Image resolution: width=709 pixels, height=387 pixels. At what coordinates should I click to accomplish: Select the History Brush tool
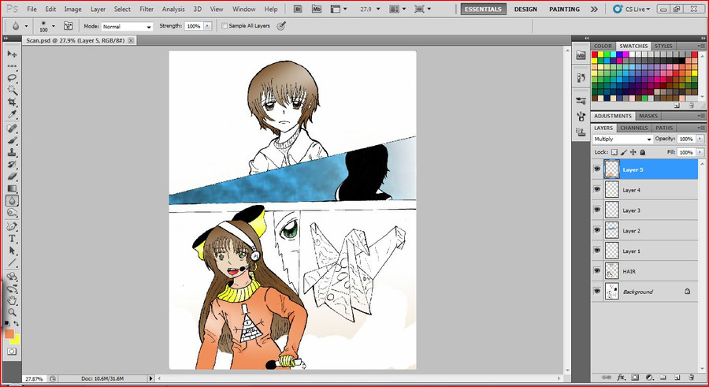click(12, 164)
